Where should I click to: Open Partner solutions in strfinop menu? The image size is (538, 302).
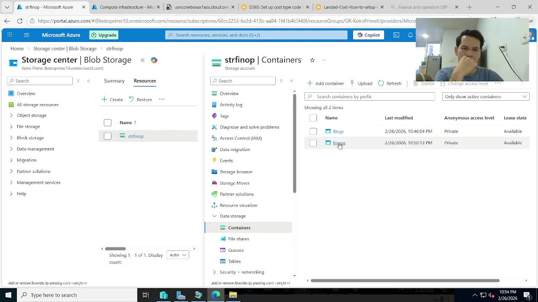237,194
